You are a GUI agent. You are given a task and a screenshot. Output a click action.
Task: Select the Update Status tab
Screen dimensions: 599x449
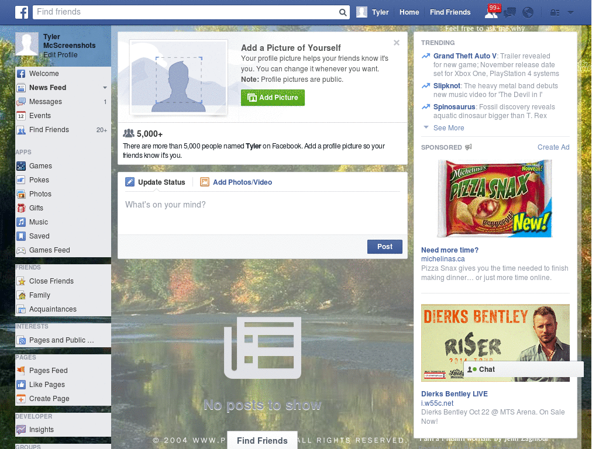point(156,182)
